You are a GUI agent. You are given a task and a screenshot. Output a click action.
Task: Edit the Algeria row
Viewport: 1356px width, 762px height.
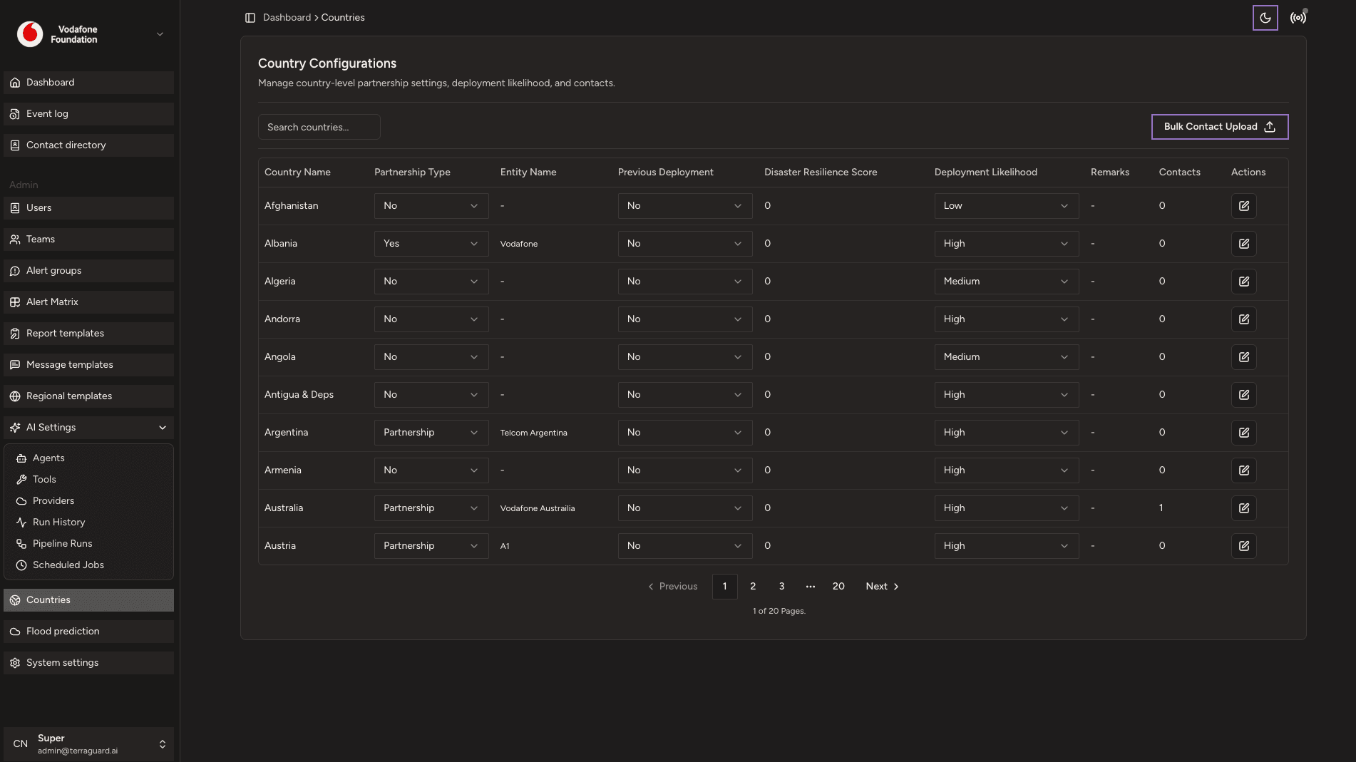point(1243,282)
